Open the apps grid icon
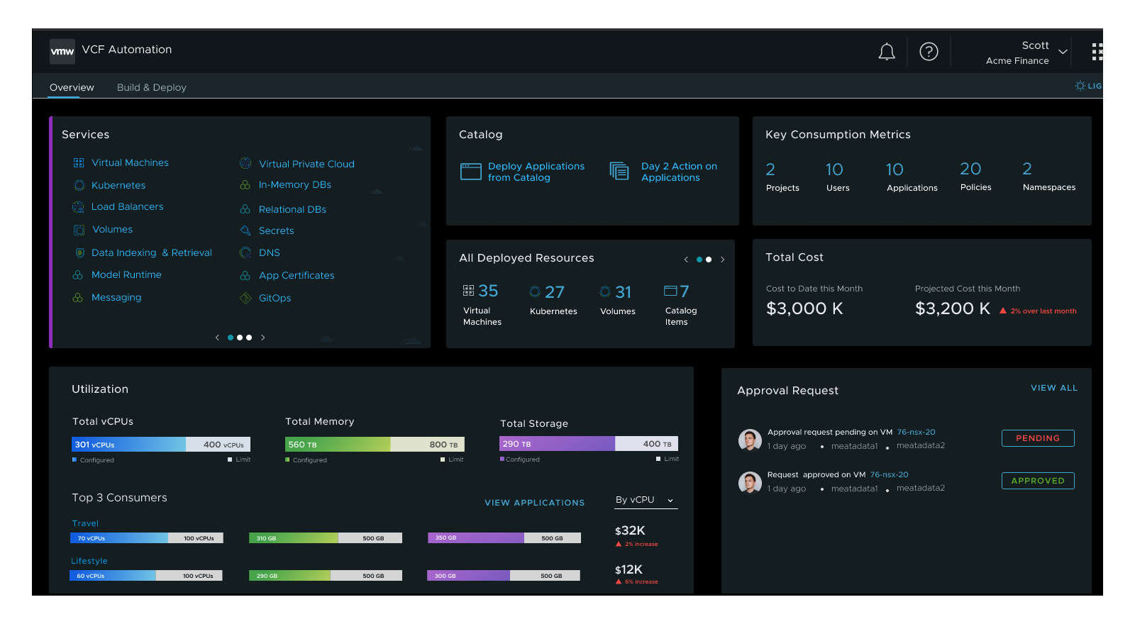 (x=1097, y=52)
